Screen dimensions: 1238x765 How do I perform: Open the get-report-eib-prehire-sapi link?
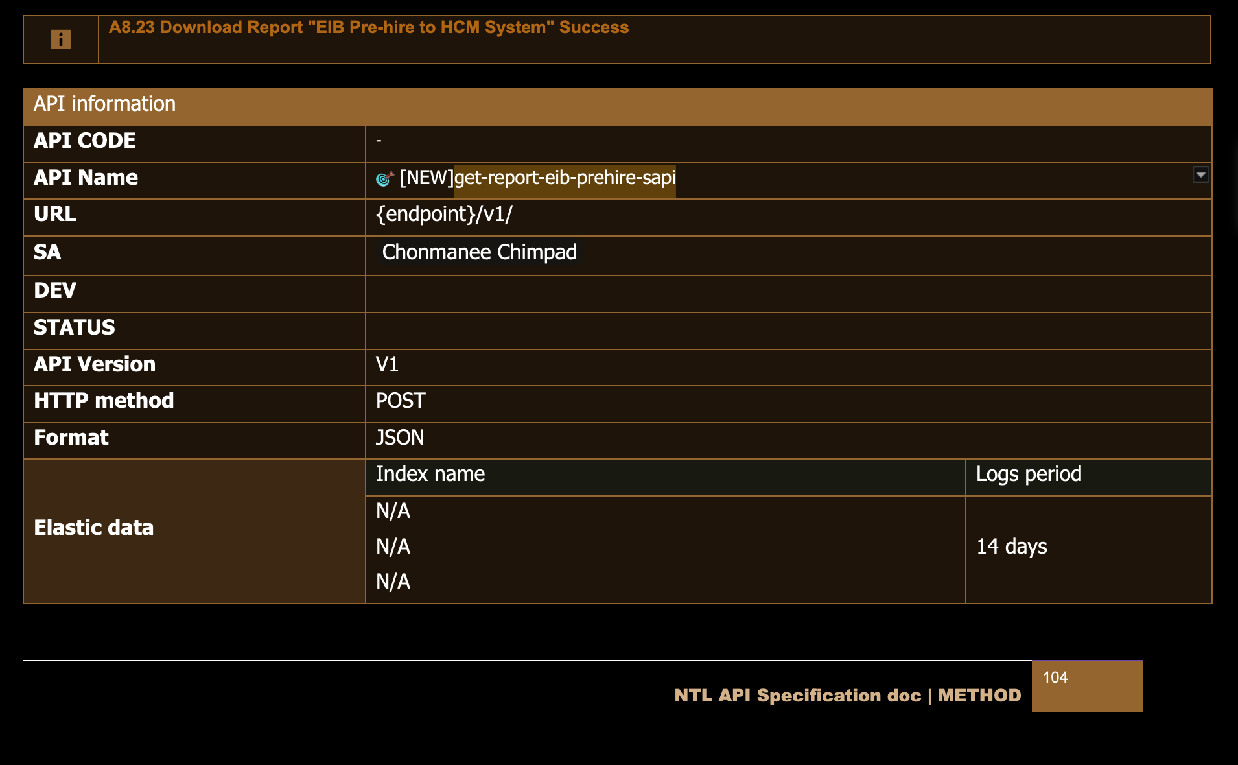565,178
